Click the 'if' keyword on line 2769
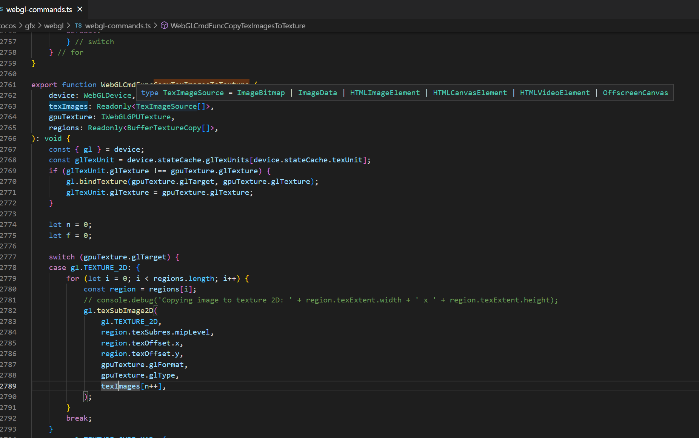 coord(53,171)
